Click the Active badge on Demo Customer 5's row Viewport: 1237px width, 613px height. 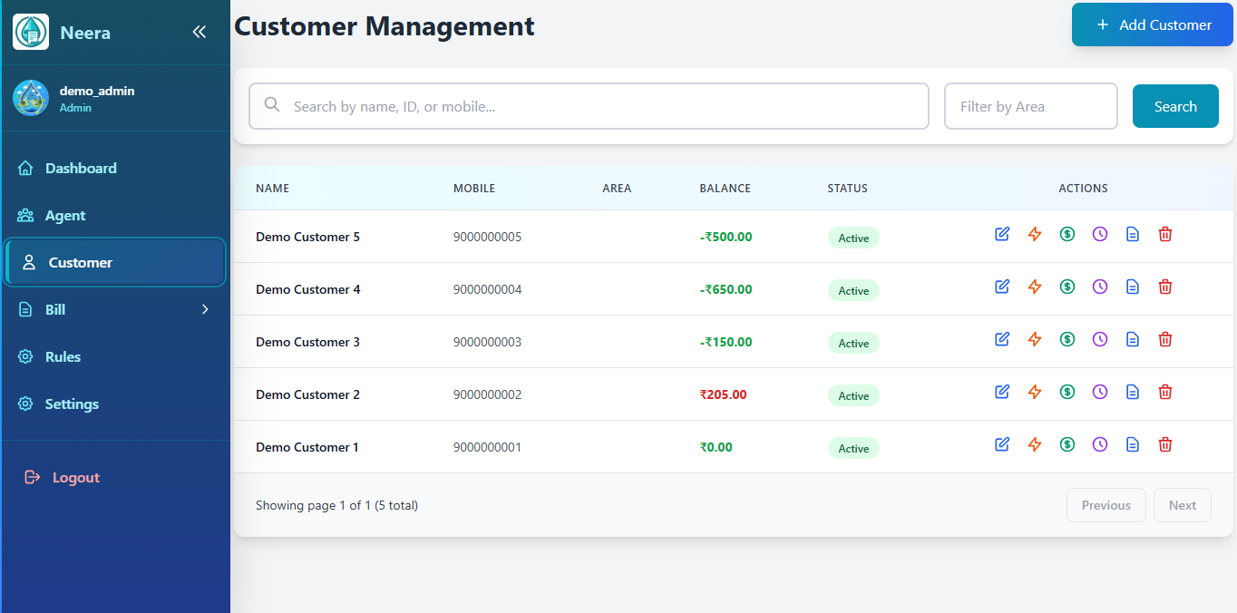[852, 237]
